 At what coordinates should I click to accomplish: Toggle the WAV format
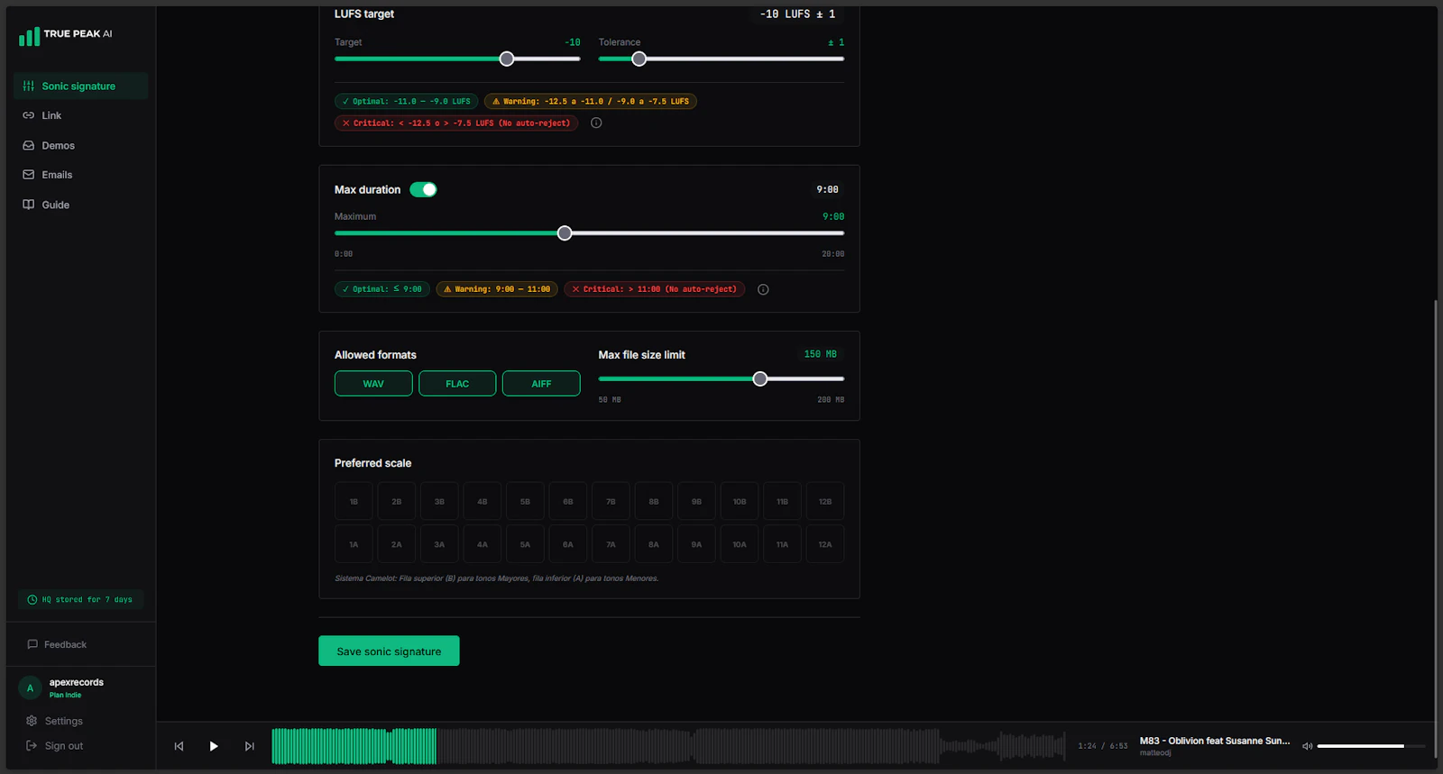click(x=373, y=384)
